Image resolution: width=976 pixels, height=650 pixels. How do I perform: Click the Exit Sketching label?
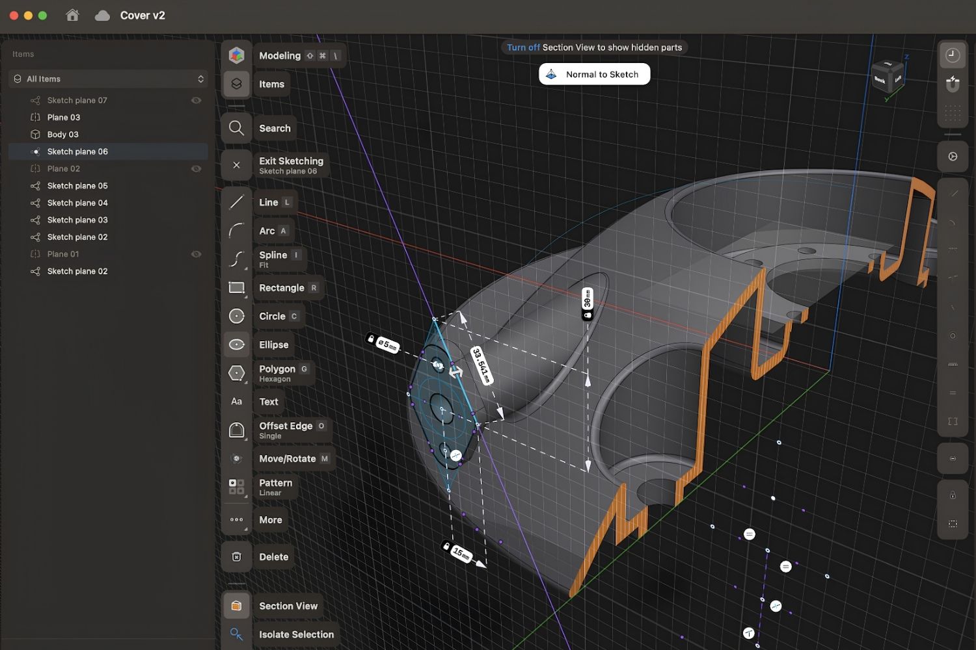tap(291, 165)
